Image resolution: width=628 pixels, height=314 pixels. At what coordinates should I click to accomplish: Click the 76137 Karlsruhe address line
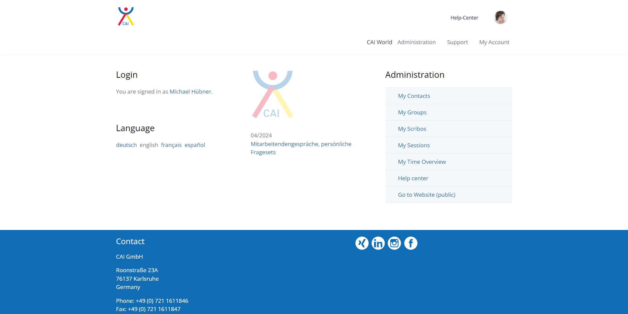(137, 279)
